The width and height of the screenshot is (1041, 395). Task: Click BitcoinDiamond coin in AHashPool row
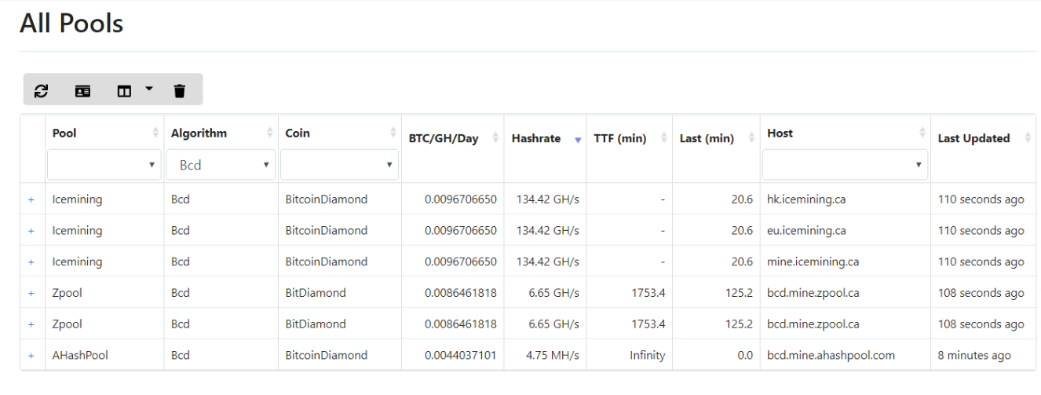click(327, 355)
